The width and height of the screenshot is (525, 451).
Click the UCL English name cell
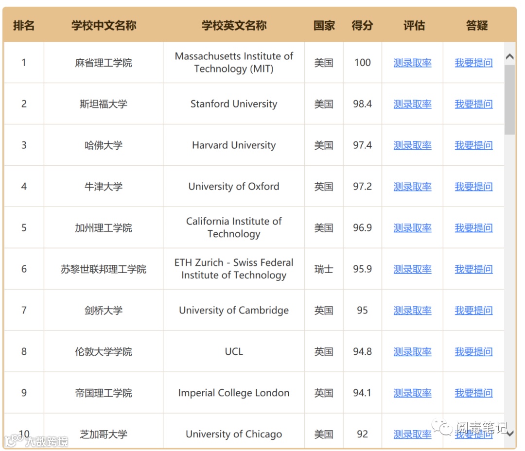pos(234,351)
